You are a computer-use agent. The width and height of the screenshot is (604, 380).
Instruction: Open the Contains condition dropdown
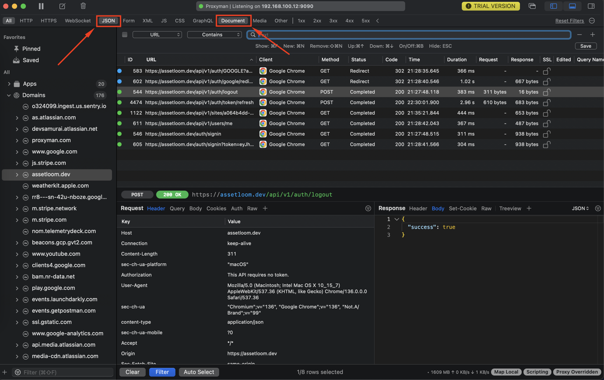coord(214,35)
